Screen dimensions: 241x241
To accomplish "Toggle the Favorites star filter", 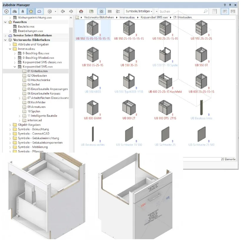I will coord(31,11).
